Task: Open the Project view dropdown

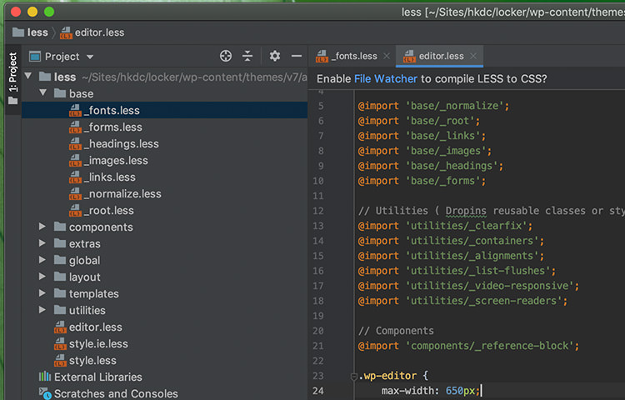Action: click(62, 57)
